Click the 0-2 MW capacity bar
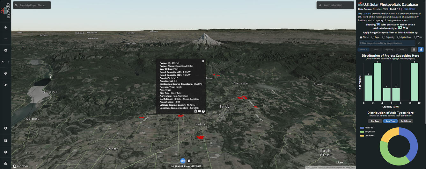The image size is (426, 169). [x=368, y=88]
